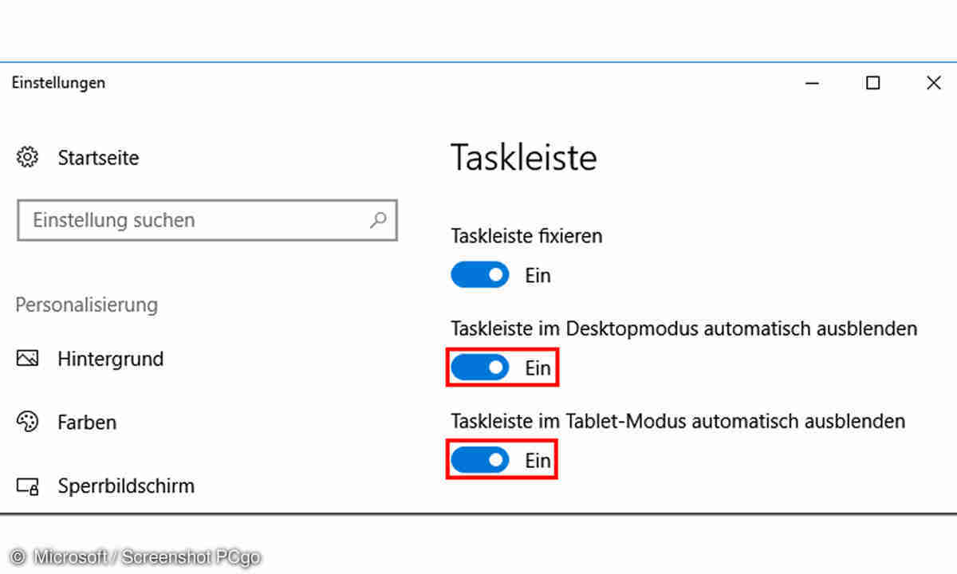The width and height of the screenshot is (957, 574).
Task: Click the Taskleiste page heading
Action: (x=523, y=158)
